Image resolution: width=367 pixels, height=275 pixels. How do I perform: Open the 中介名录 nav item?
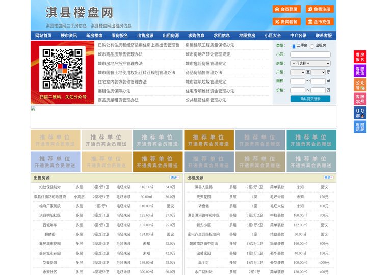(298, 36)
